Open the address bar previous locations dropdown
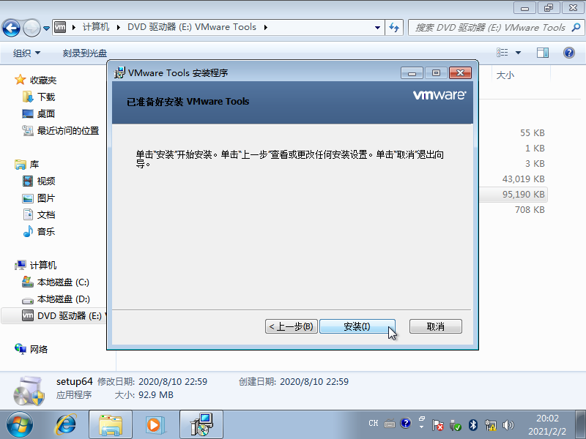Viewport: 586px width, 439px height. coord(377,27)
